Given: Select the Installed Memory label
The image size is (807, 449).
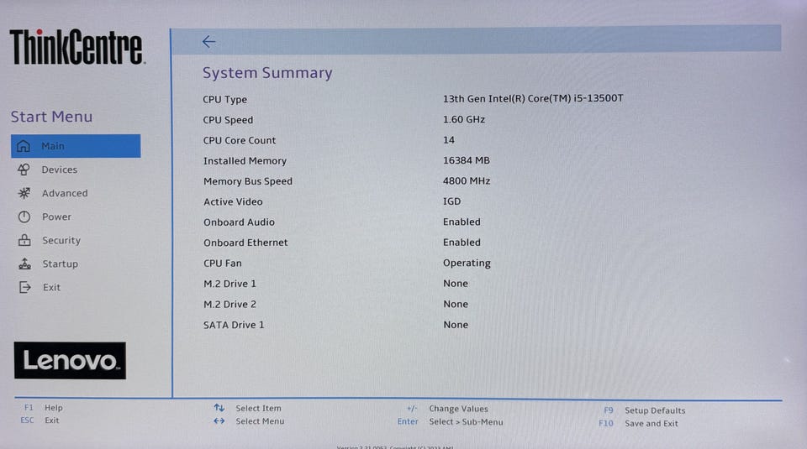Looking at the screenshot, I should click(x=245, y=161).
